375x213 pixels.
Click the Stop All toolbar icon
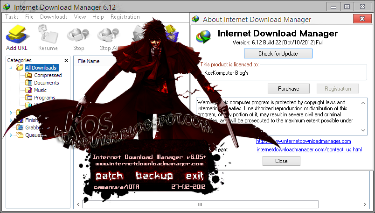pos(108,35)
